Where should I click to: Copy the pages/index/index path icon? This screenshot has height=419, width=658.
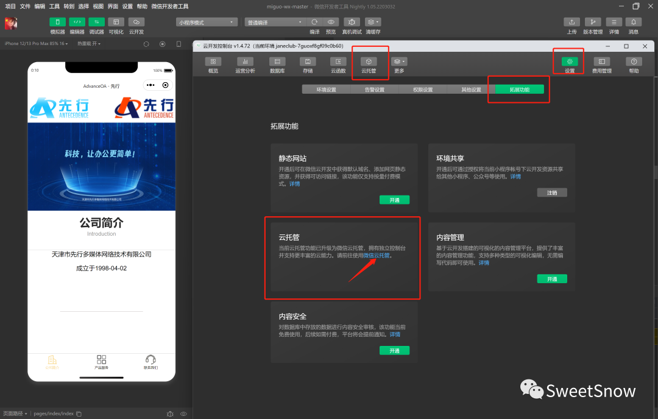pos(79,414)
